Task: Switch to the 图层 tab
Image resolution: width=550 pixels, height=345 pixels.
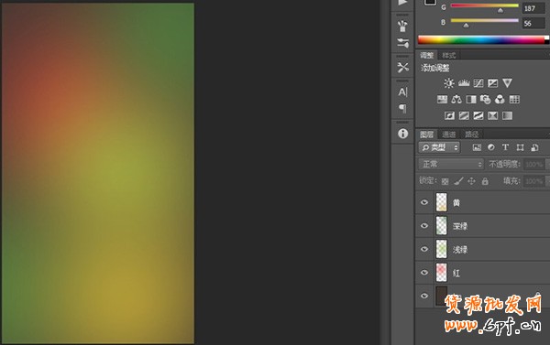Action: pyautogui.click(x=427, y=135)
